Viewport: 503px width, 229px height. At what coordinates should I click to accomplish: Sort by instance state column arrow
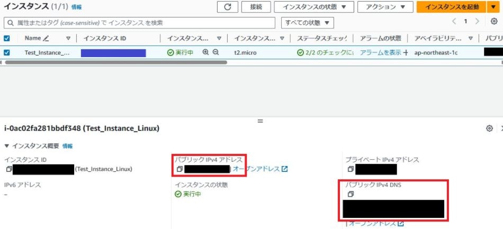(219, 39)
